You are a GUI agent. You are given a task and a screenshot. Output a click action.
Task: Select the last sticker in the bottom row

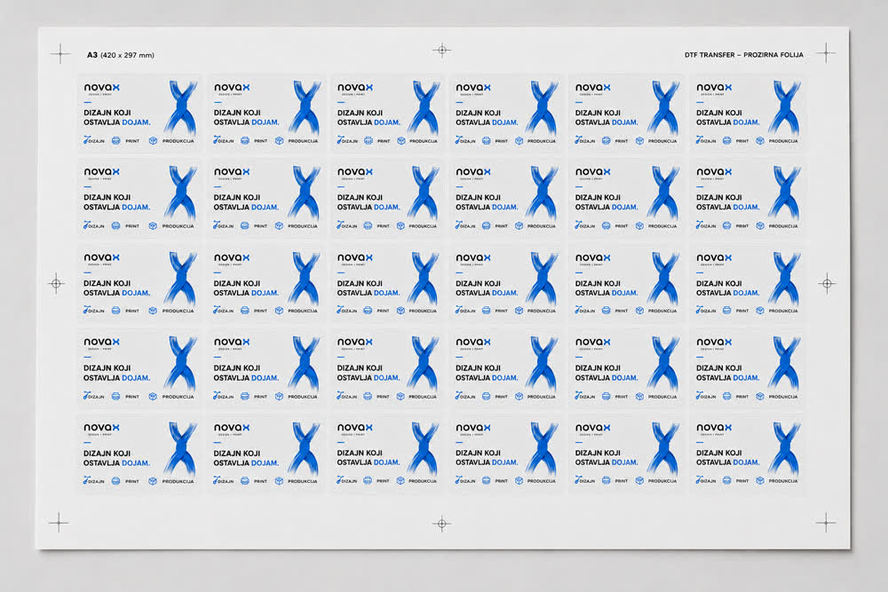point(748,454)
